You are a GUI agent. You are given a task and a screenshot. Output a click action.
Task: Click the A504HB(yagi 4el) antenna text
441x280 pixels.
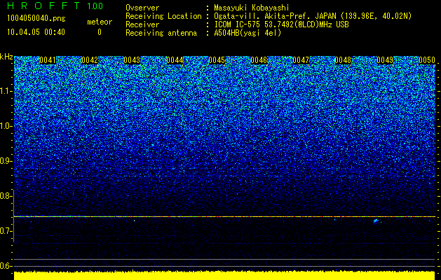[247, 33]
